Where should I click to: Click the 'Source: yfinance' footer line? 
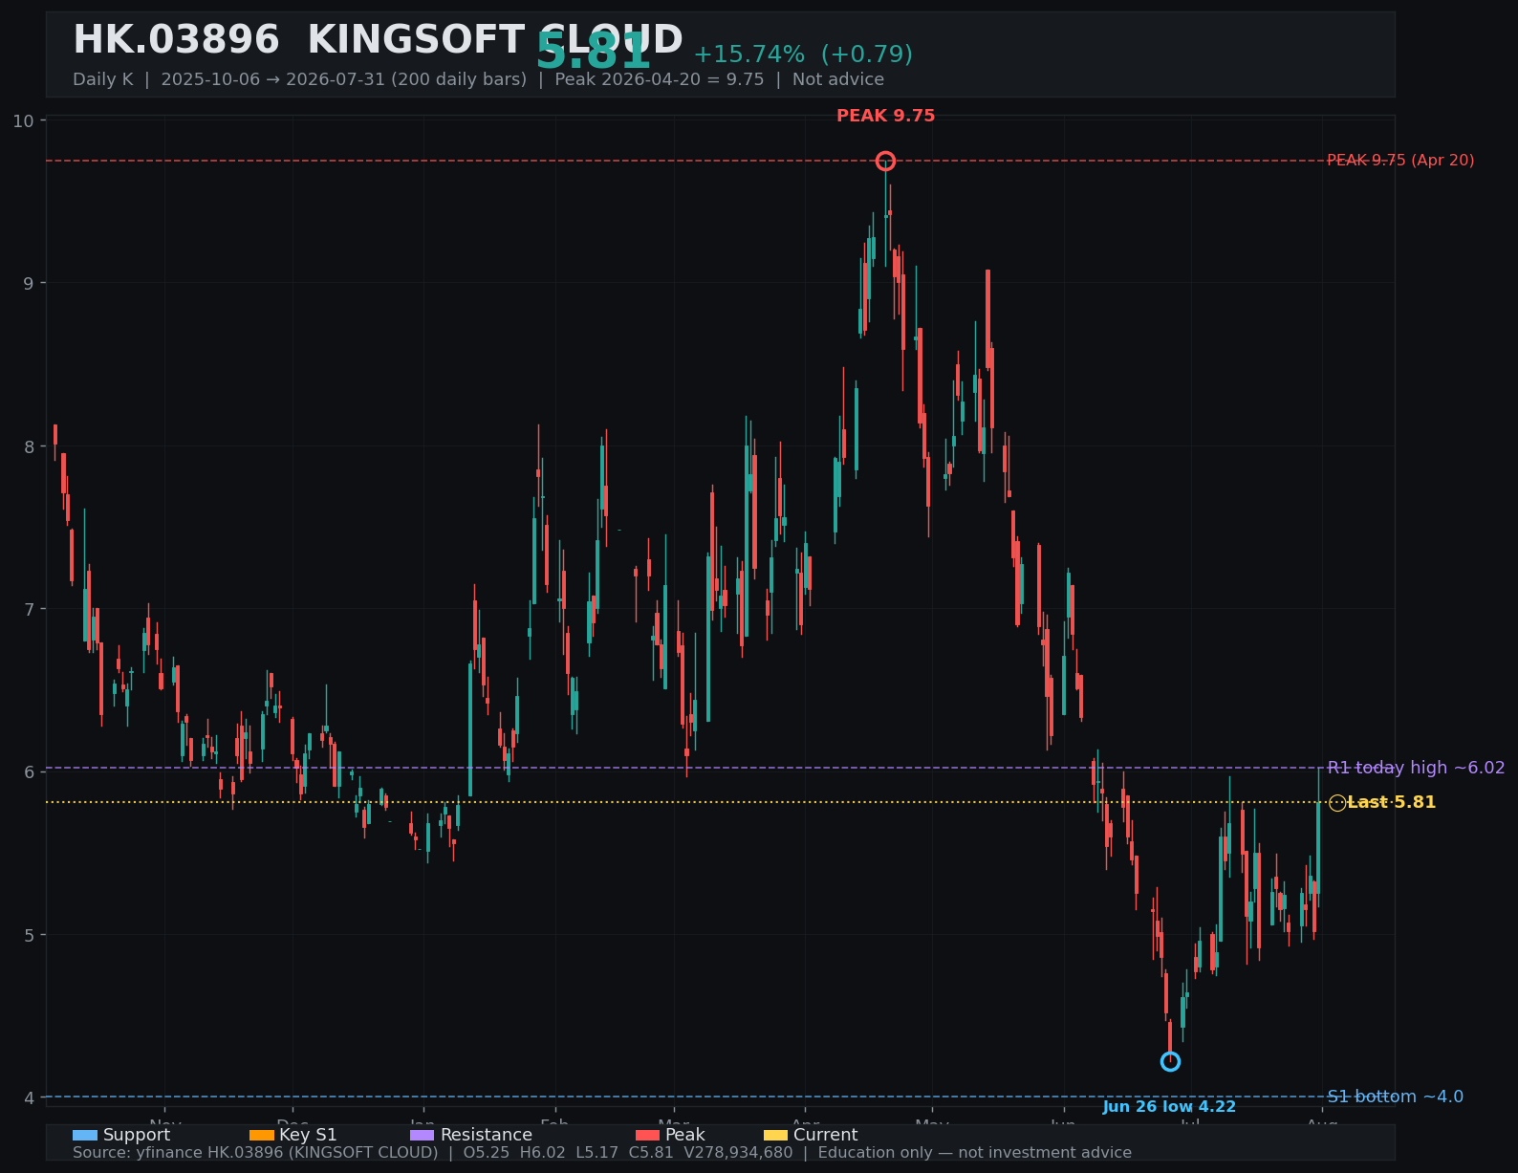tap(602, 1153)
